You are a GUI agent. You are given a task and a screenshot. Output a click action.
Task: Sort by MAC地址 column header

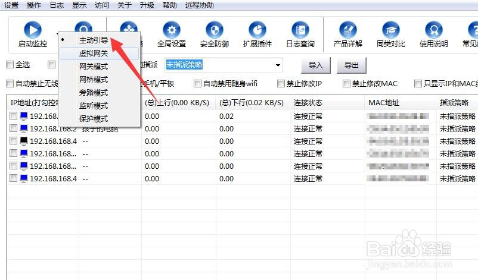pyautogui.click(x=401, y=102)
